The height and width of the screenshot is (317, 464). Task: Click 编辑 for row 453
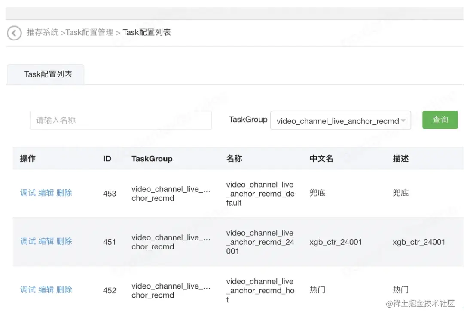point(46,193)
